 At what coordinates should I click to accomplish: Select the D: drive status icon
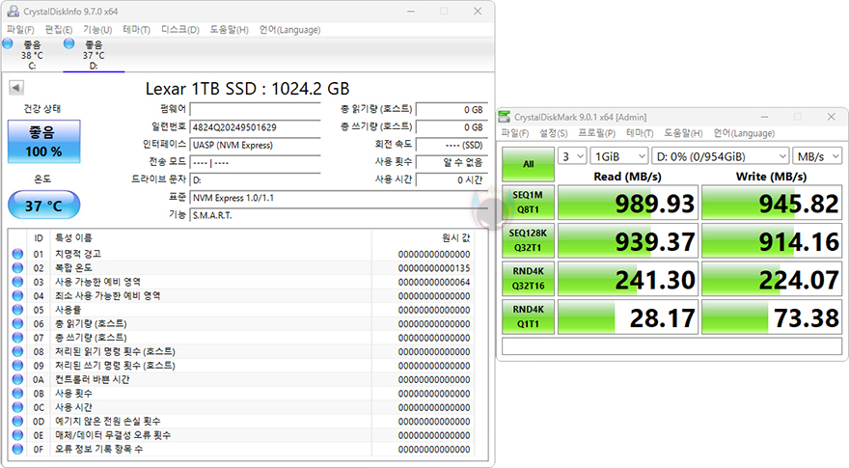(69, 43)
